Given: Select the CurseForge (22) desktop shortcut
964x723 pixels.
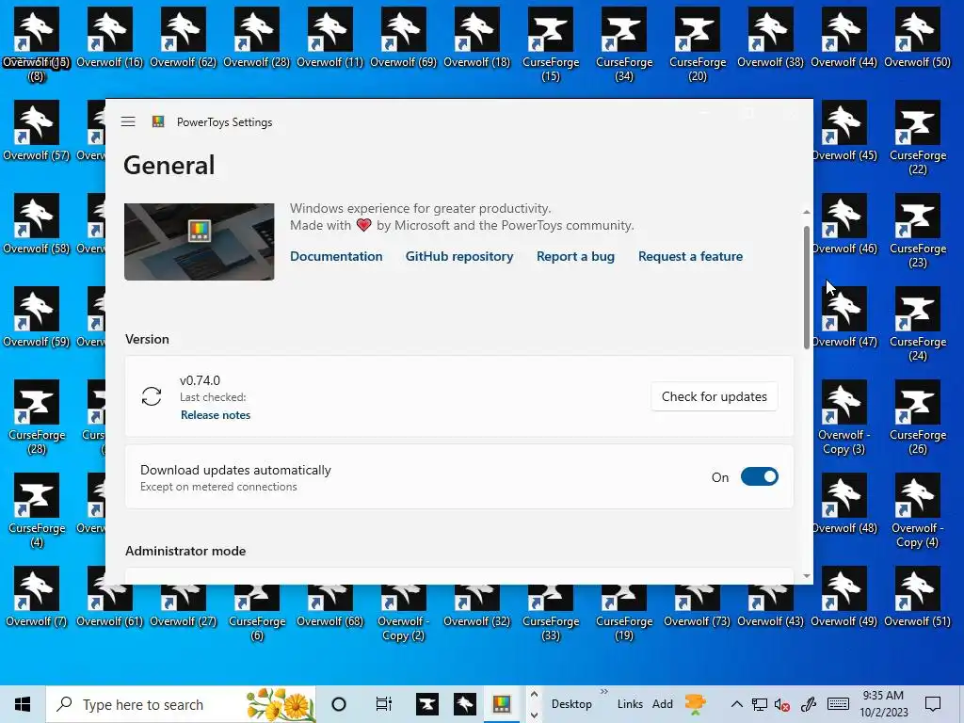Looking at the screenshot, I should [x=917, y=137].
